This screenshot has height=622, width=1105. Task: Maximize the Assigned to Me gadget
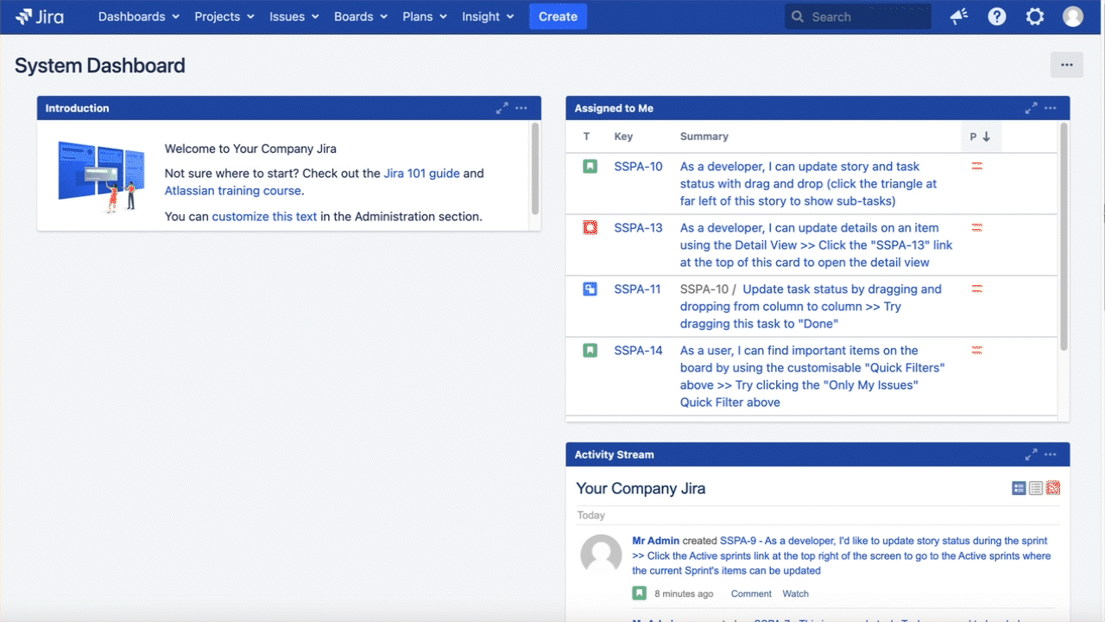[x=1031, y=108]
